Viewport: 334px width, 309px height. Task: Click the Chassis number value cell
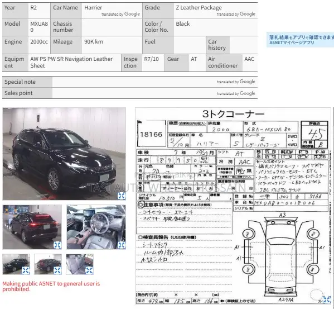pos(112,27)
